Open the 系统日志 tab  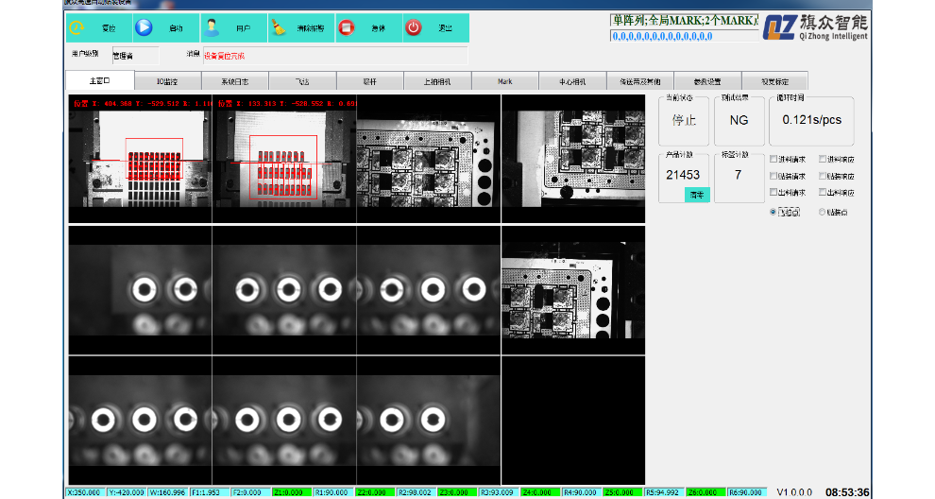pyautogui.click(x=234, y=81)
